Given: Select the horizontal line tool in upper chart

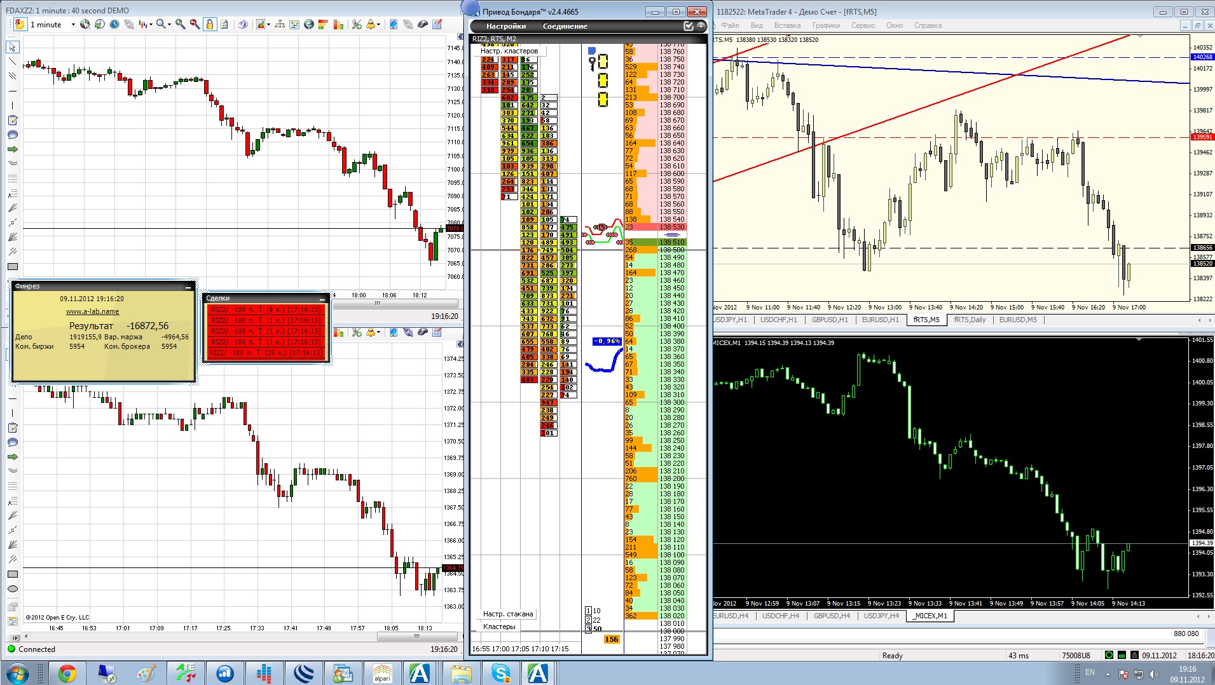Looking at the screenshot, I should coord(13,91).
